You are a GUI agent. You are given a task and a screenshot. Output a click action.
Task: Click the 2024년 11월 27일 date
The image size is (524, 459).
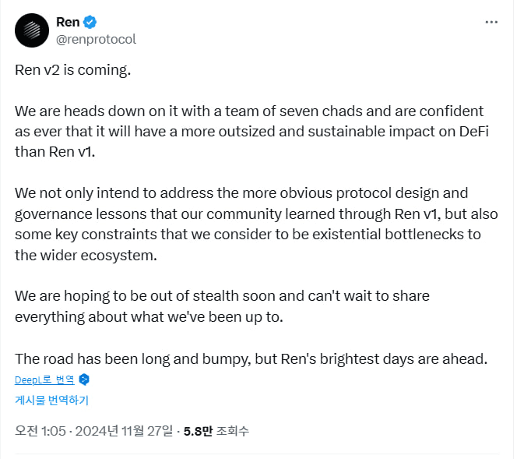pos(124,431)
